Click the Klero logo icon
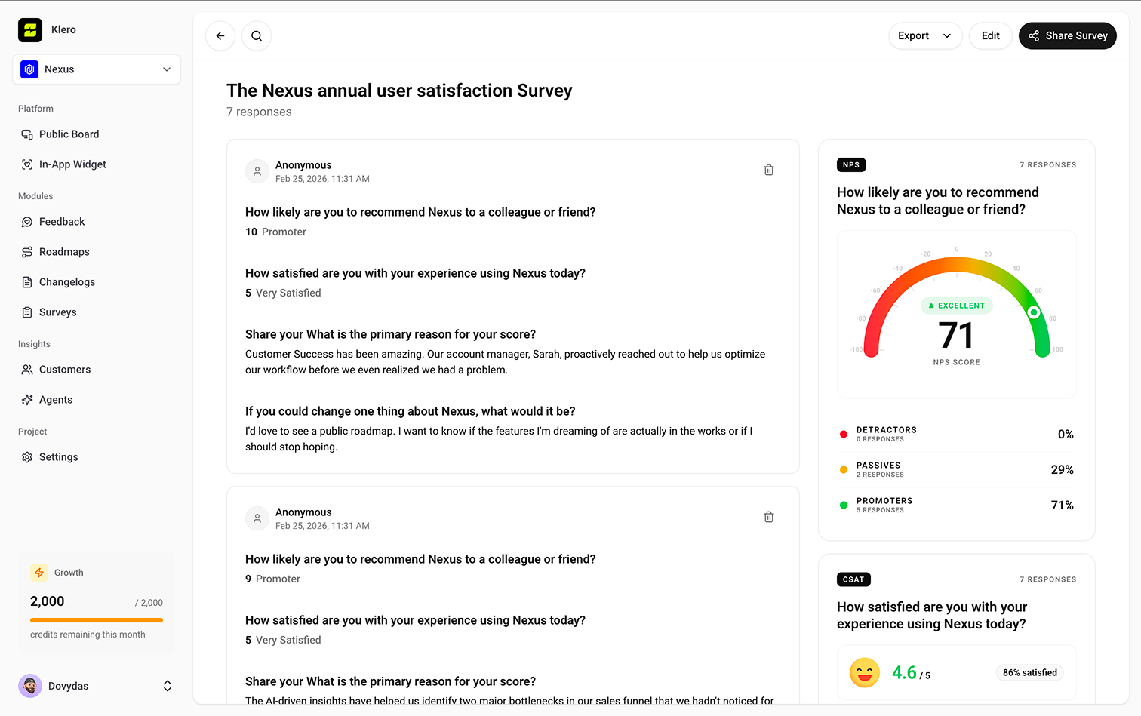This screenshot has height=716, width=1141. coord(30,30)
